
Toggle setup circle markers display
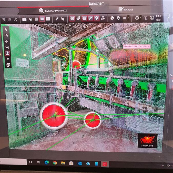tap(72, 18)
